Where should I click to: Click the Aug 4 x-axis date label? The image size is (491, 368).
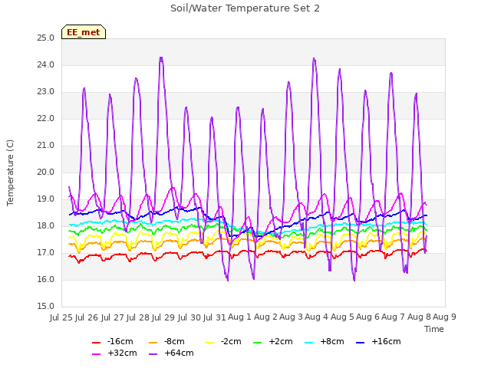[317, 317]
